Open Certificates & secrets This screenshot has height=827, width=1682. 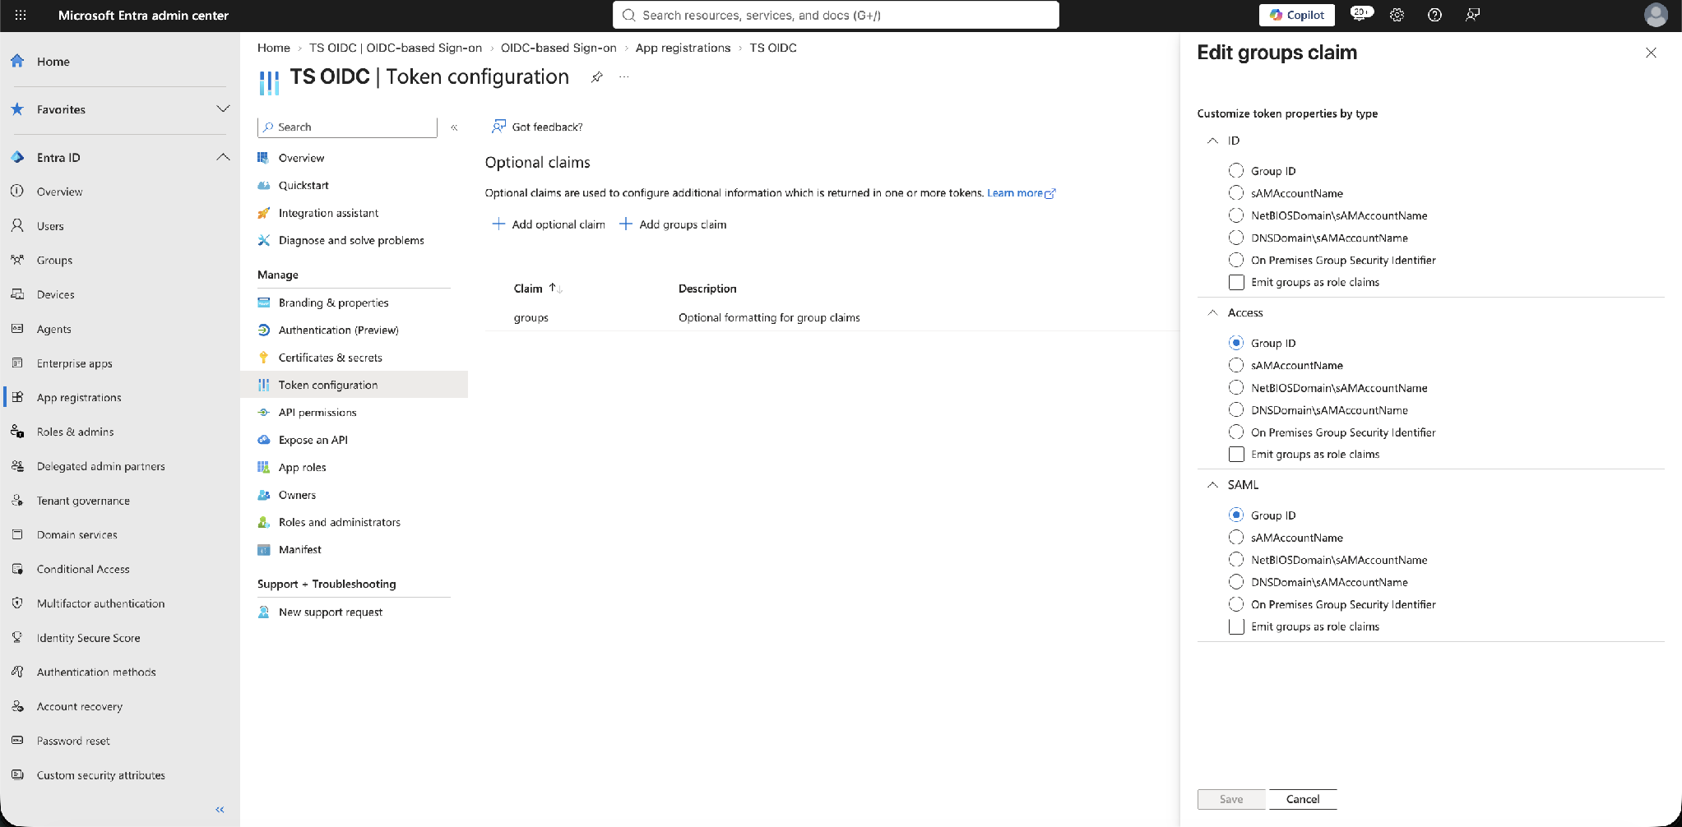(x=330, y=358)
